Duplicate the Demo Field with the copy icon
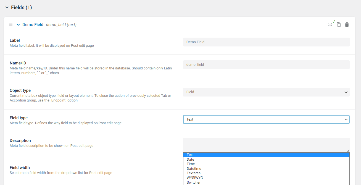 point(339,25)
